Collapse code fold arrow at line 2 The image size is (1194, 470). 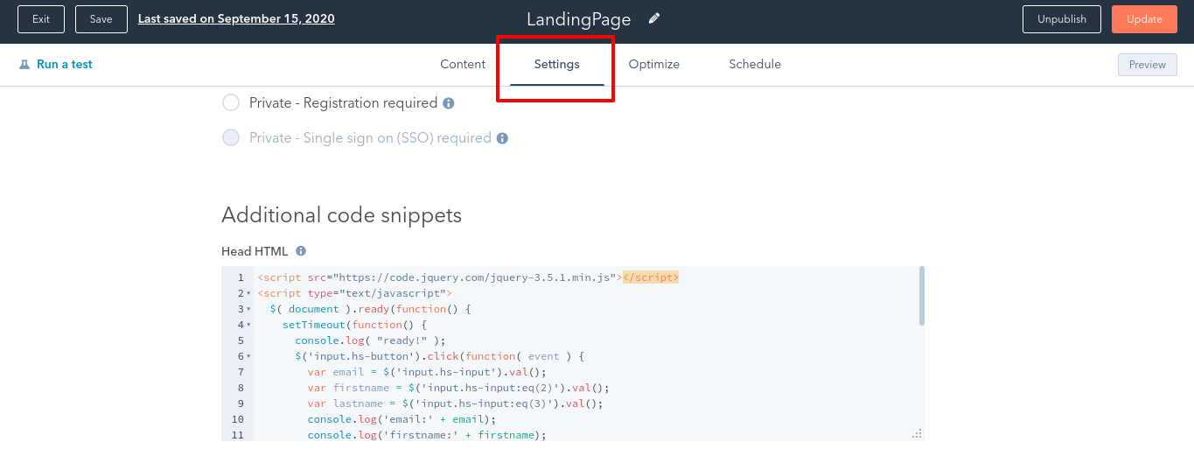248,294
